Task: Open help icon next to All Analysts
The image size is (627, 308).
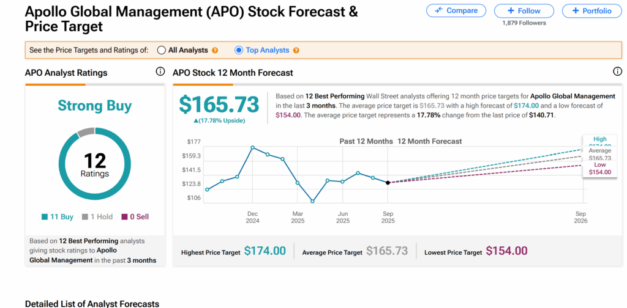Action: (215, 51)
